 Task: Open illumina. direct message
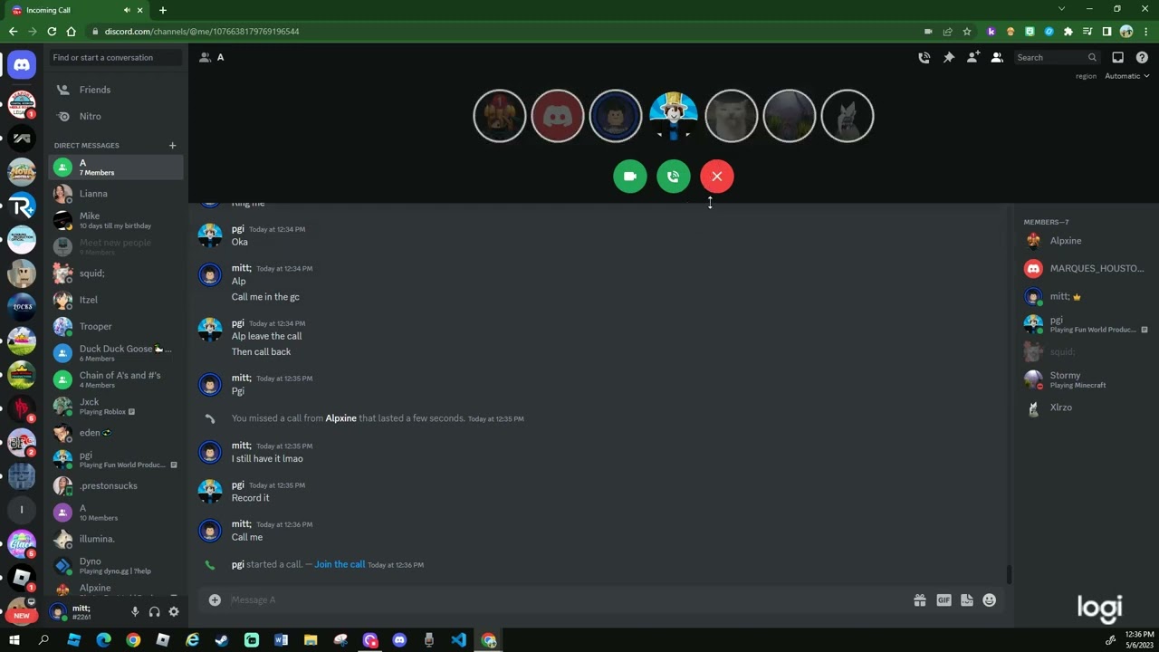(116, 539)
